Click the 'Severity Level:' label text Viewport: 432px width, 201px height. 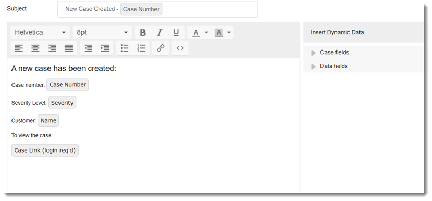(x=29, y=103)
